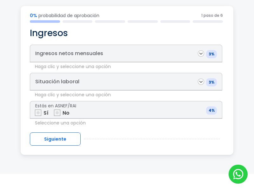254x190 pixels.
Task: Click the Ingresos heading
Action: 49,33
